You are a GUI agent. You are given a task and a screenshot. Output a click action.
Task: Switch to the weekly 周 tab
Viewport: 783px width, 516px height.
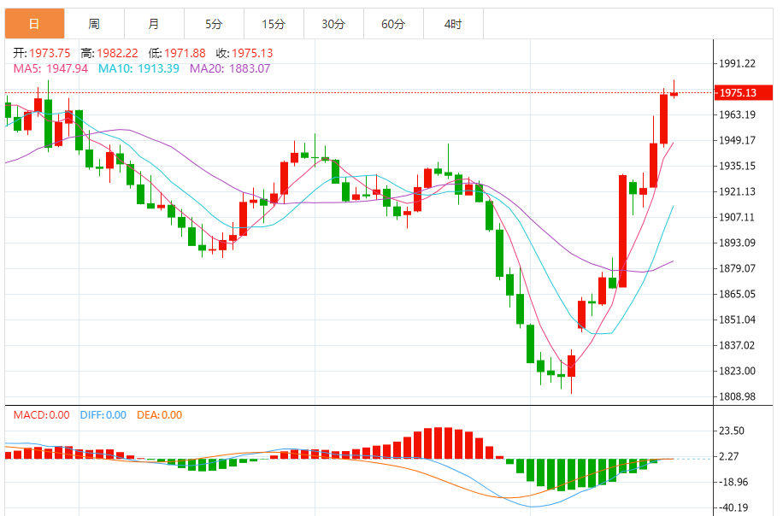tap(94, 23)
